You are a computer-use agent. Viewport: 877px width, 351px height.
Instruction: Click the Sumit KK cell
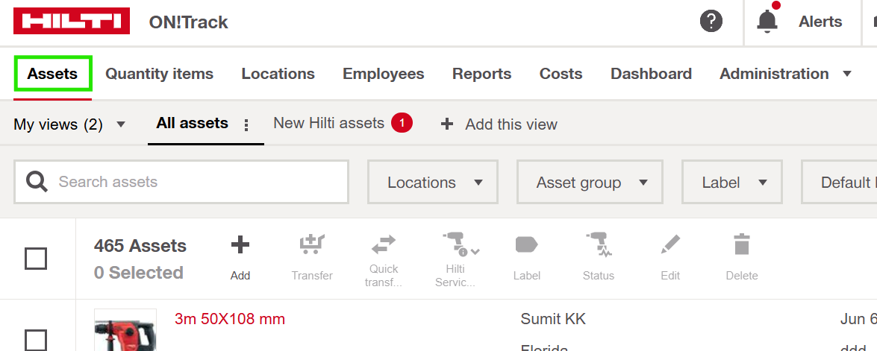pyautogui.click(x=553, y=319)
